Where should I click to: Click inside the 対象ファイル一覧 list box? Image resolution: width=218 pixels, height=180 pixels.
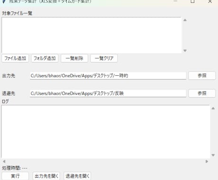[91, 35]
